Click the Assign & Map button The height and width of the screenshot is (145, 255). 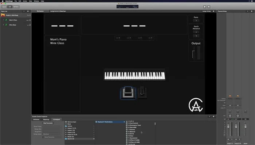[207, 11]
